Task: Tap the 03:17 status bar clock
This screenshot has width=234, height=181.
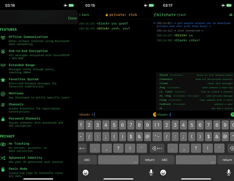Action: (167, 5)
